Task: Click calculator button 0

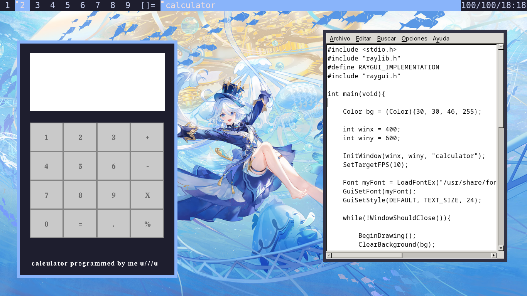Action: coord(46,224)
